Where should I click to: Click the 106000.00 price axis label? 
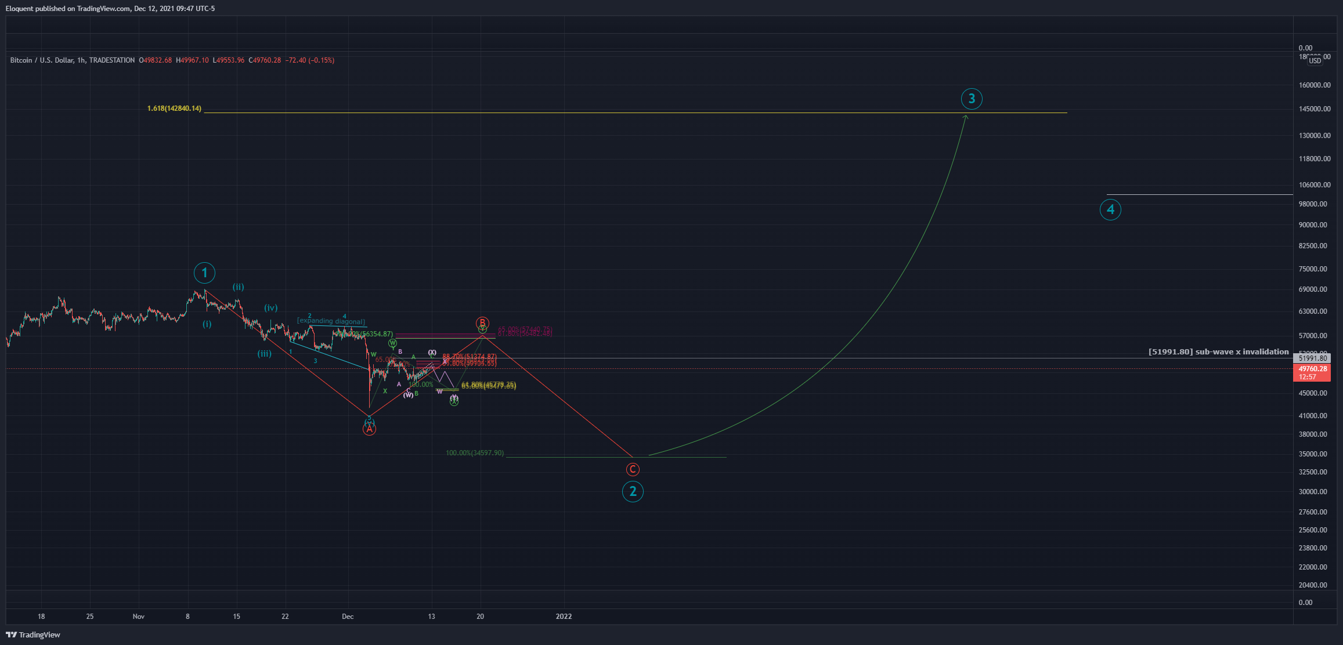pos(1315,185)
